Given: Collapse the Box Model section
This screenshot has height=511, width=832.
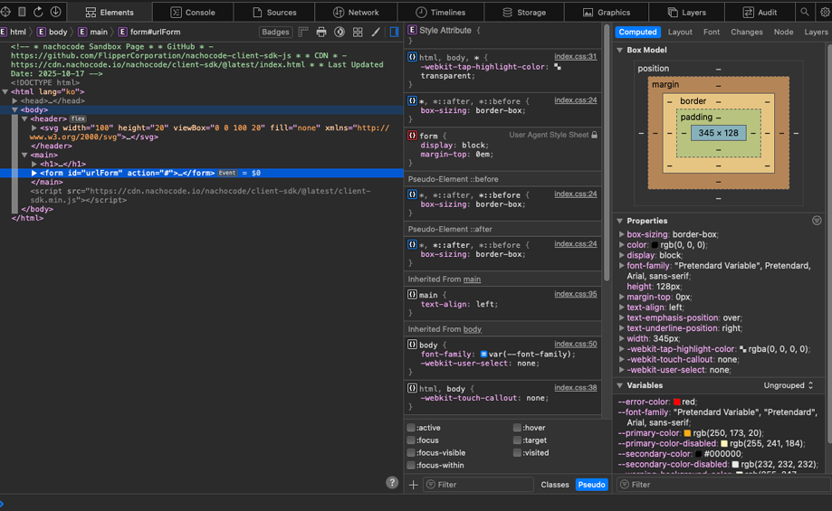Looking at the screenshot, I should (620, 51).
